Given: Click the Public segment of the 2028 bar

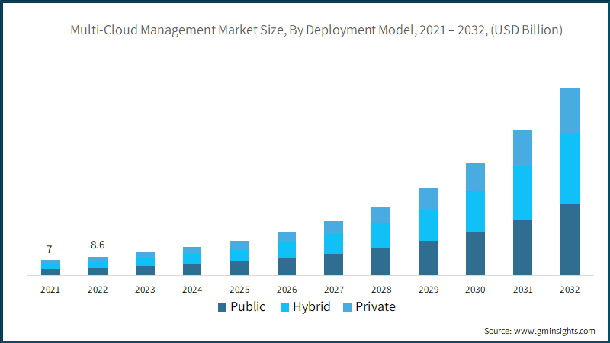Looking at the screenshot, I should point(380,261).
